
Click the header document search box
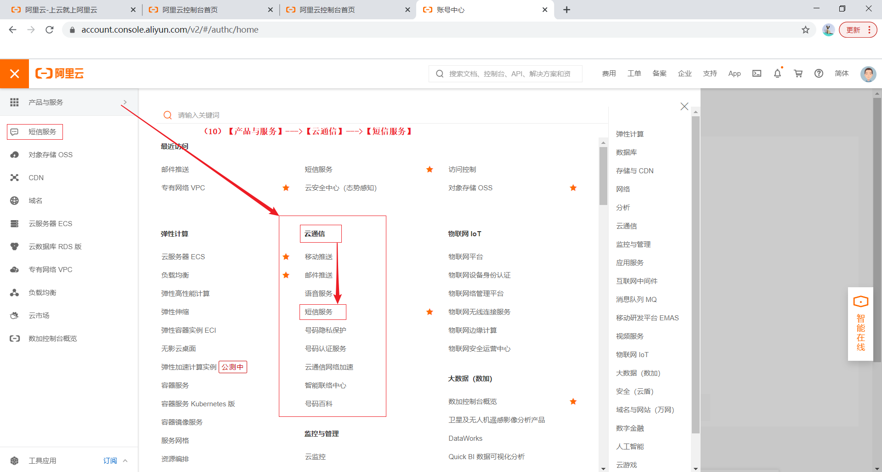[x=505, y=74]
